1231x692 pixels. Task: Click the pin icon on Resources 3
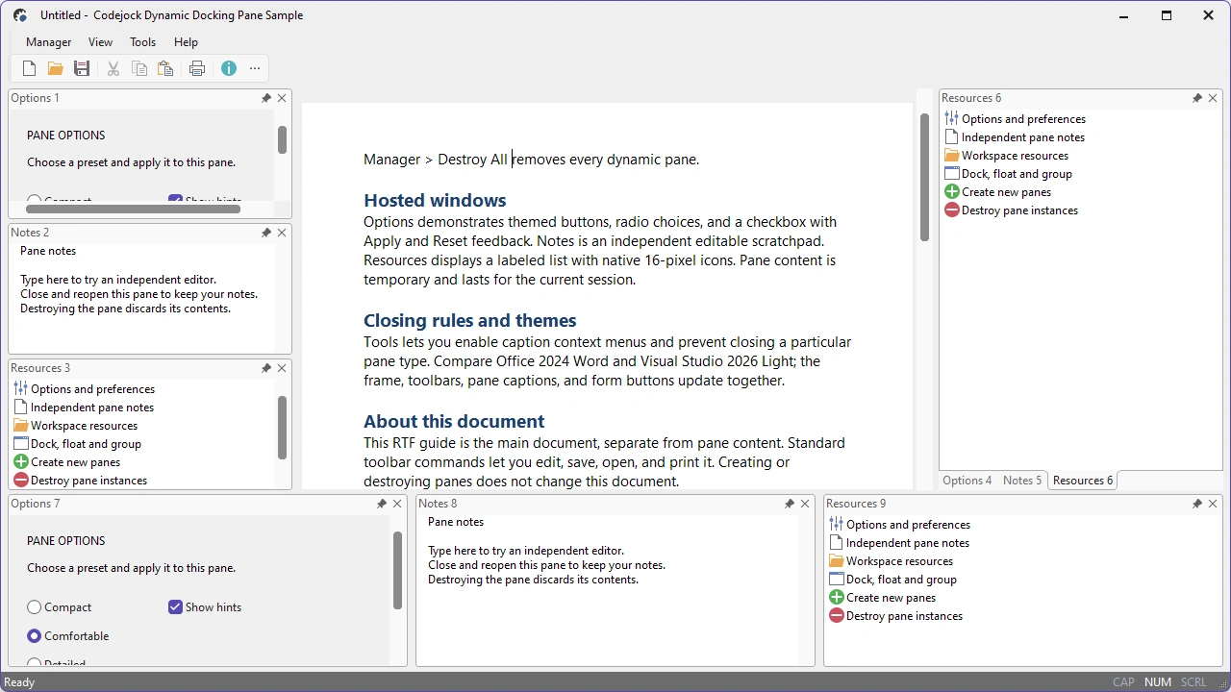[266, 368]
